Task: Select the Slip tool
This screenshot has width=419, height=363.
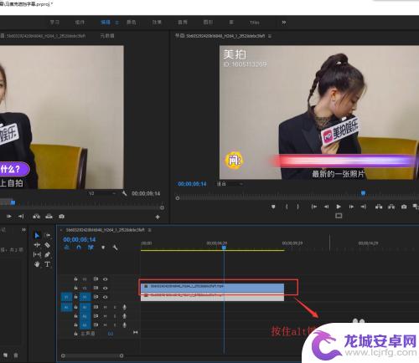Action: coord(37,254)
